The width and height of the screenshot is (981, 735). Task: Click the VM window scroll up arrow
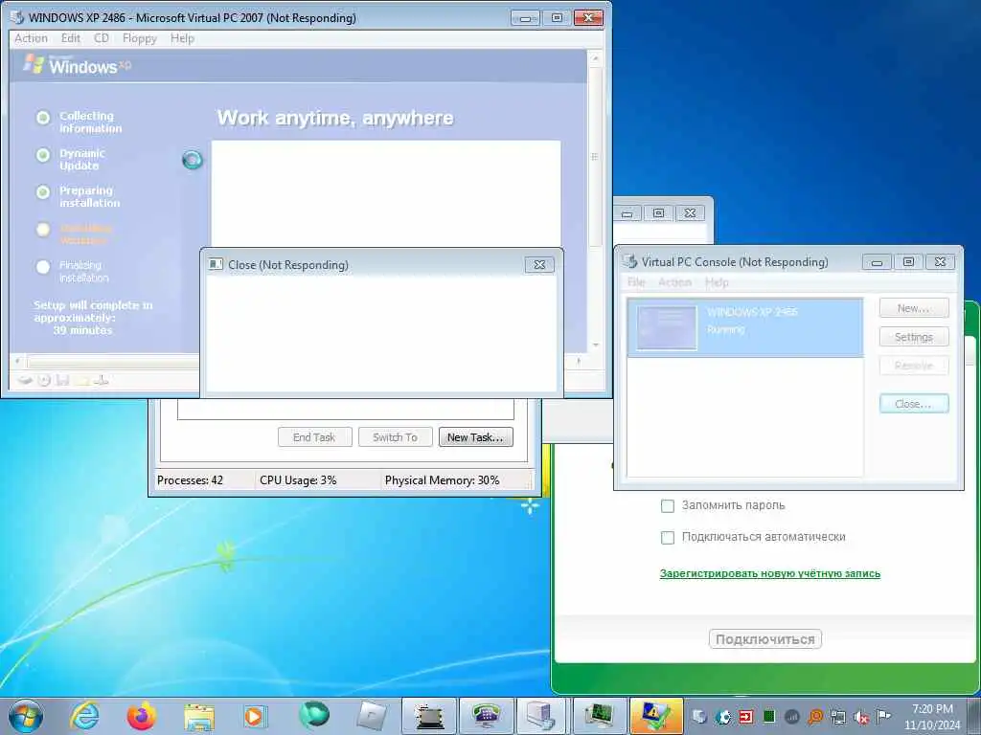[596, 58]
